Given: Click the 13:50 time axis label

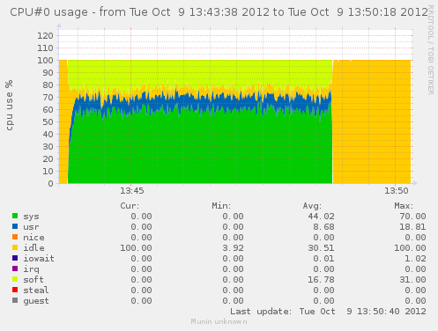Looking at the screenshot, I should point(397,191).
